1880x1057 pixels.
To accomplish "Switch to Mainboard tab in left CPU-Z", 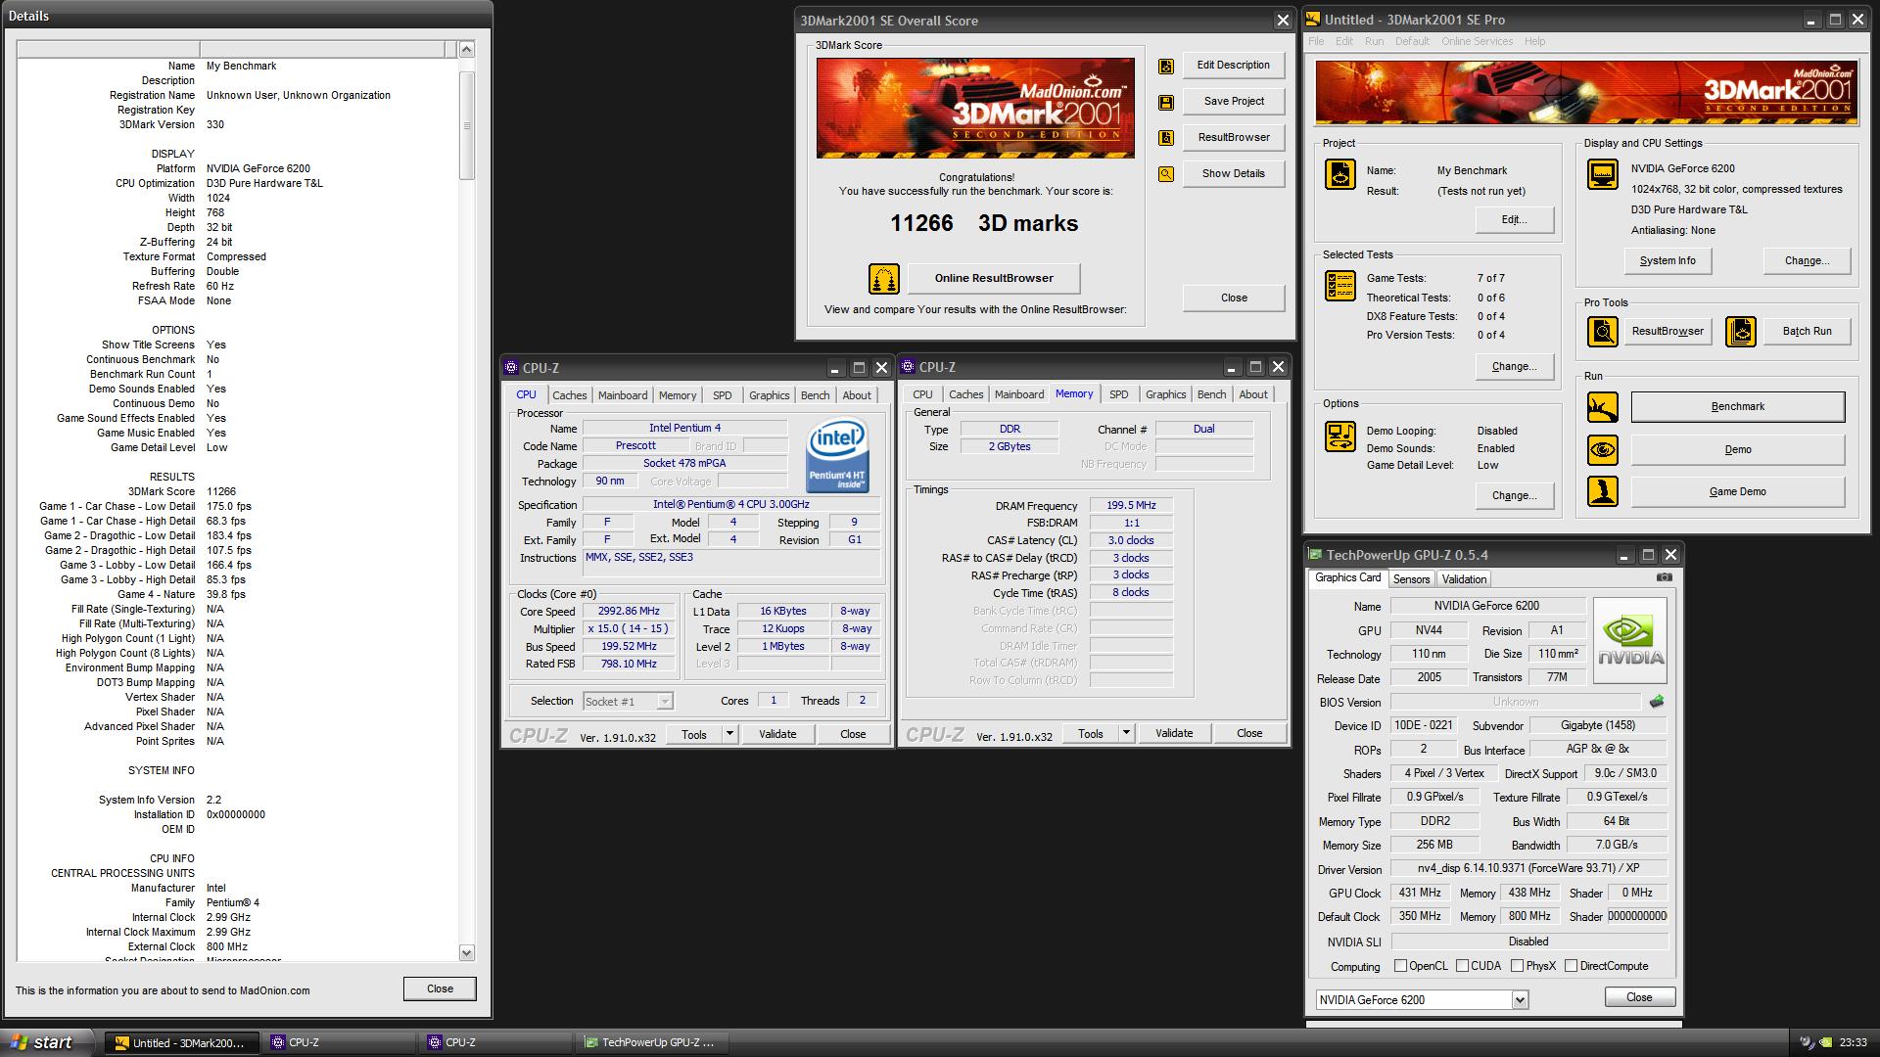I will tap(623, 395).
